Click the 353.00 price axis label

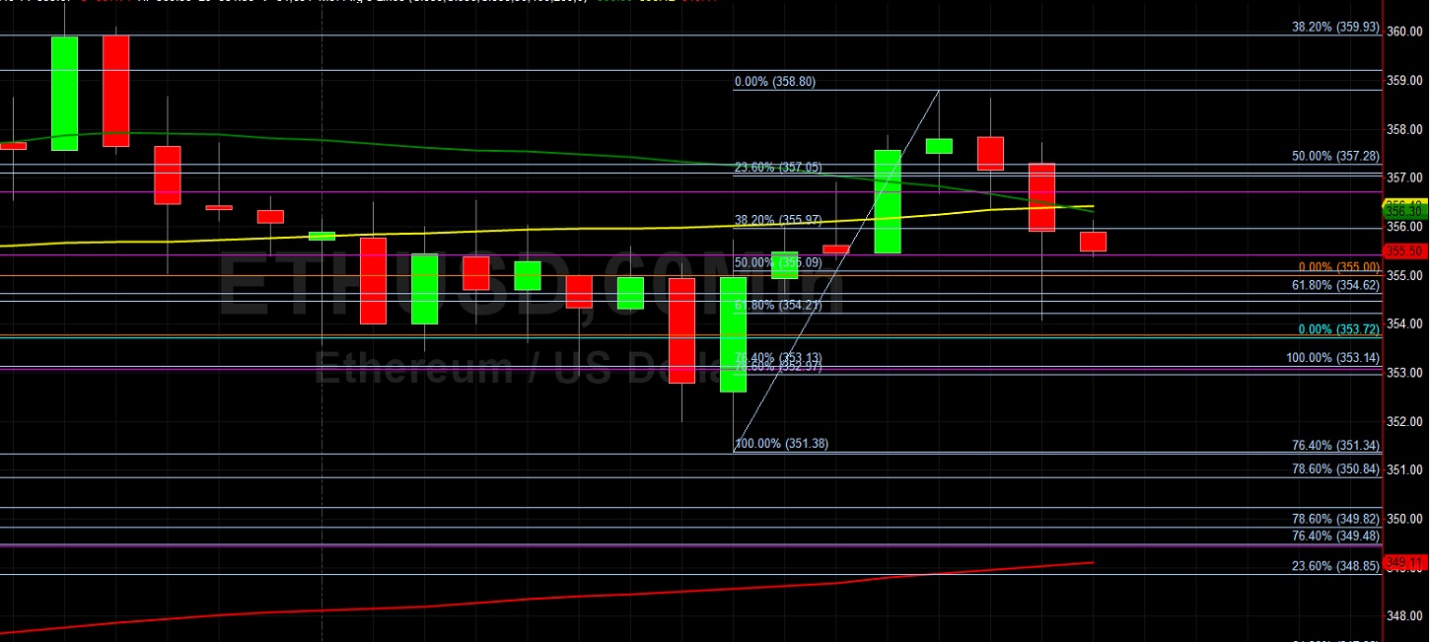tap(1404, 373)
